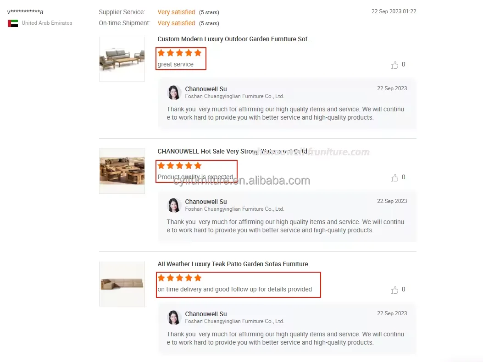This screenshot has width=483, height=362.
Task: Open the outdoor garden sofa set thumbnail
Action: (x=122, y=59)
